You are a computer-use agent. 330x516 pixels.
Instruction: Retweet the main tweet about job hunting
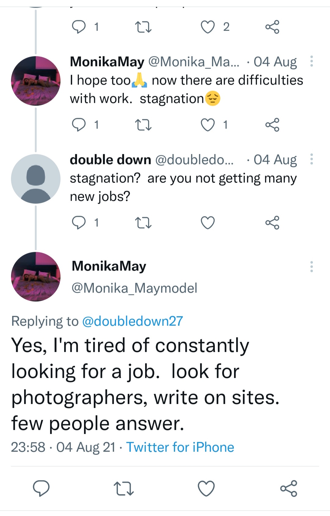pyautogui.click(x=123, y=488)
